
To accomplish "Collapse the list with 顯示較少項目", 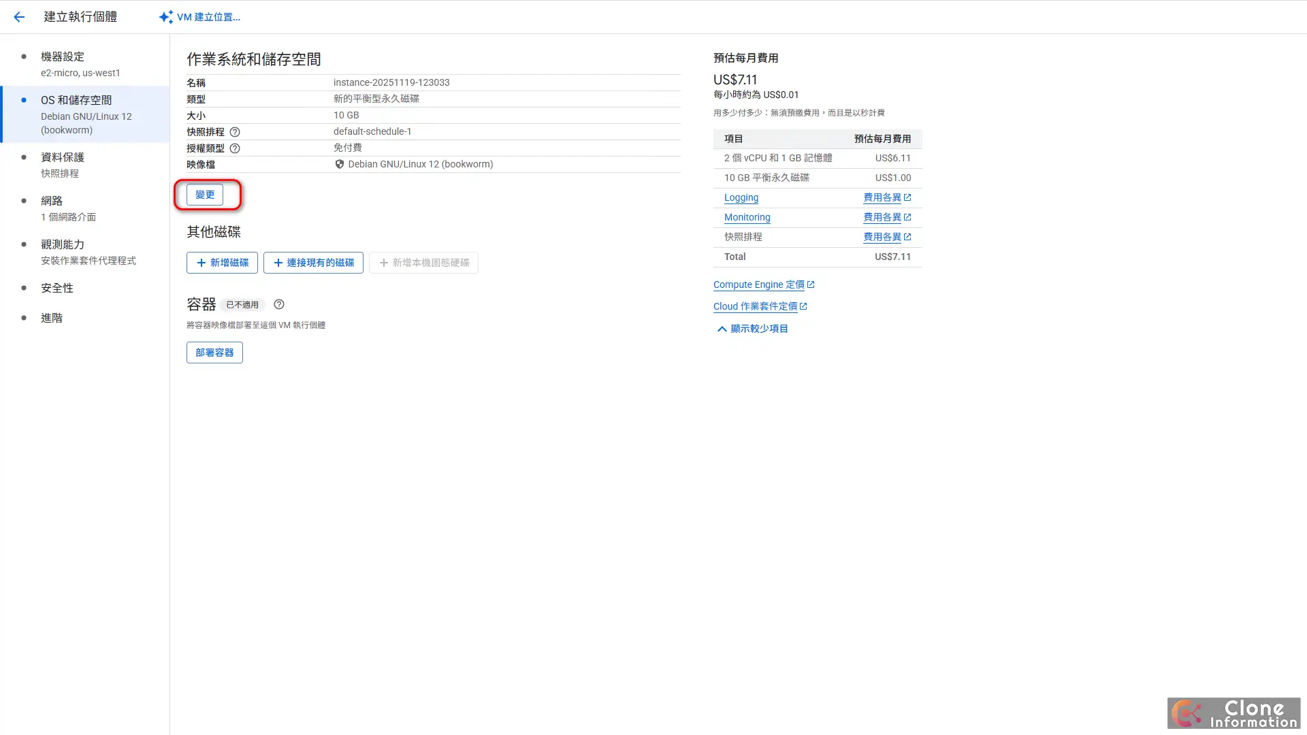I will pyautogui.click(x=752, y=329).
